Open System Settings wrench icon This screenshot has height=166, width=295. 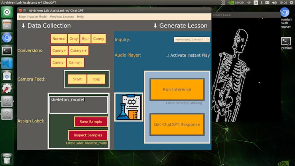pyautogui.click(x=7, y=89)
